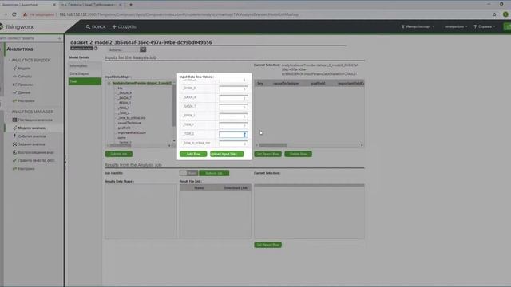Click the ThingWorx logo

(17, 26)
